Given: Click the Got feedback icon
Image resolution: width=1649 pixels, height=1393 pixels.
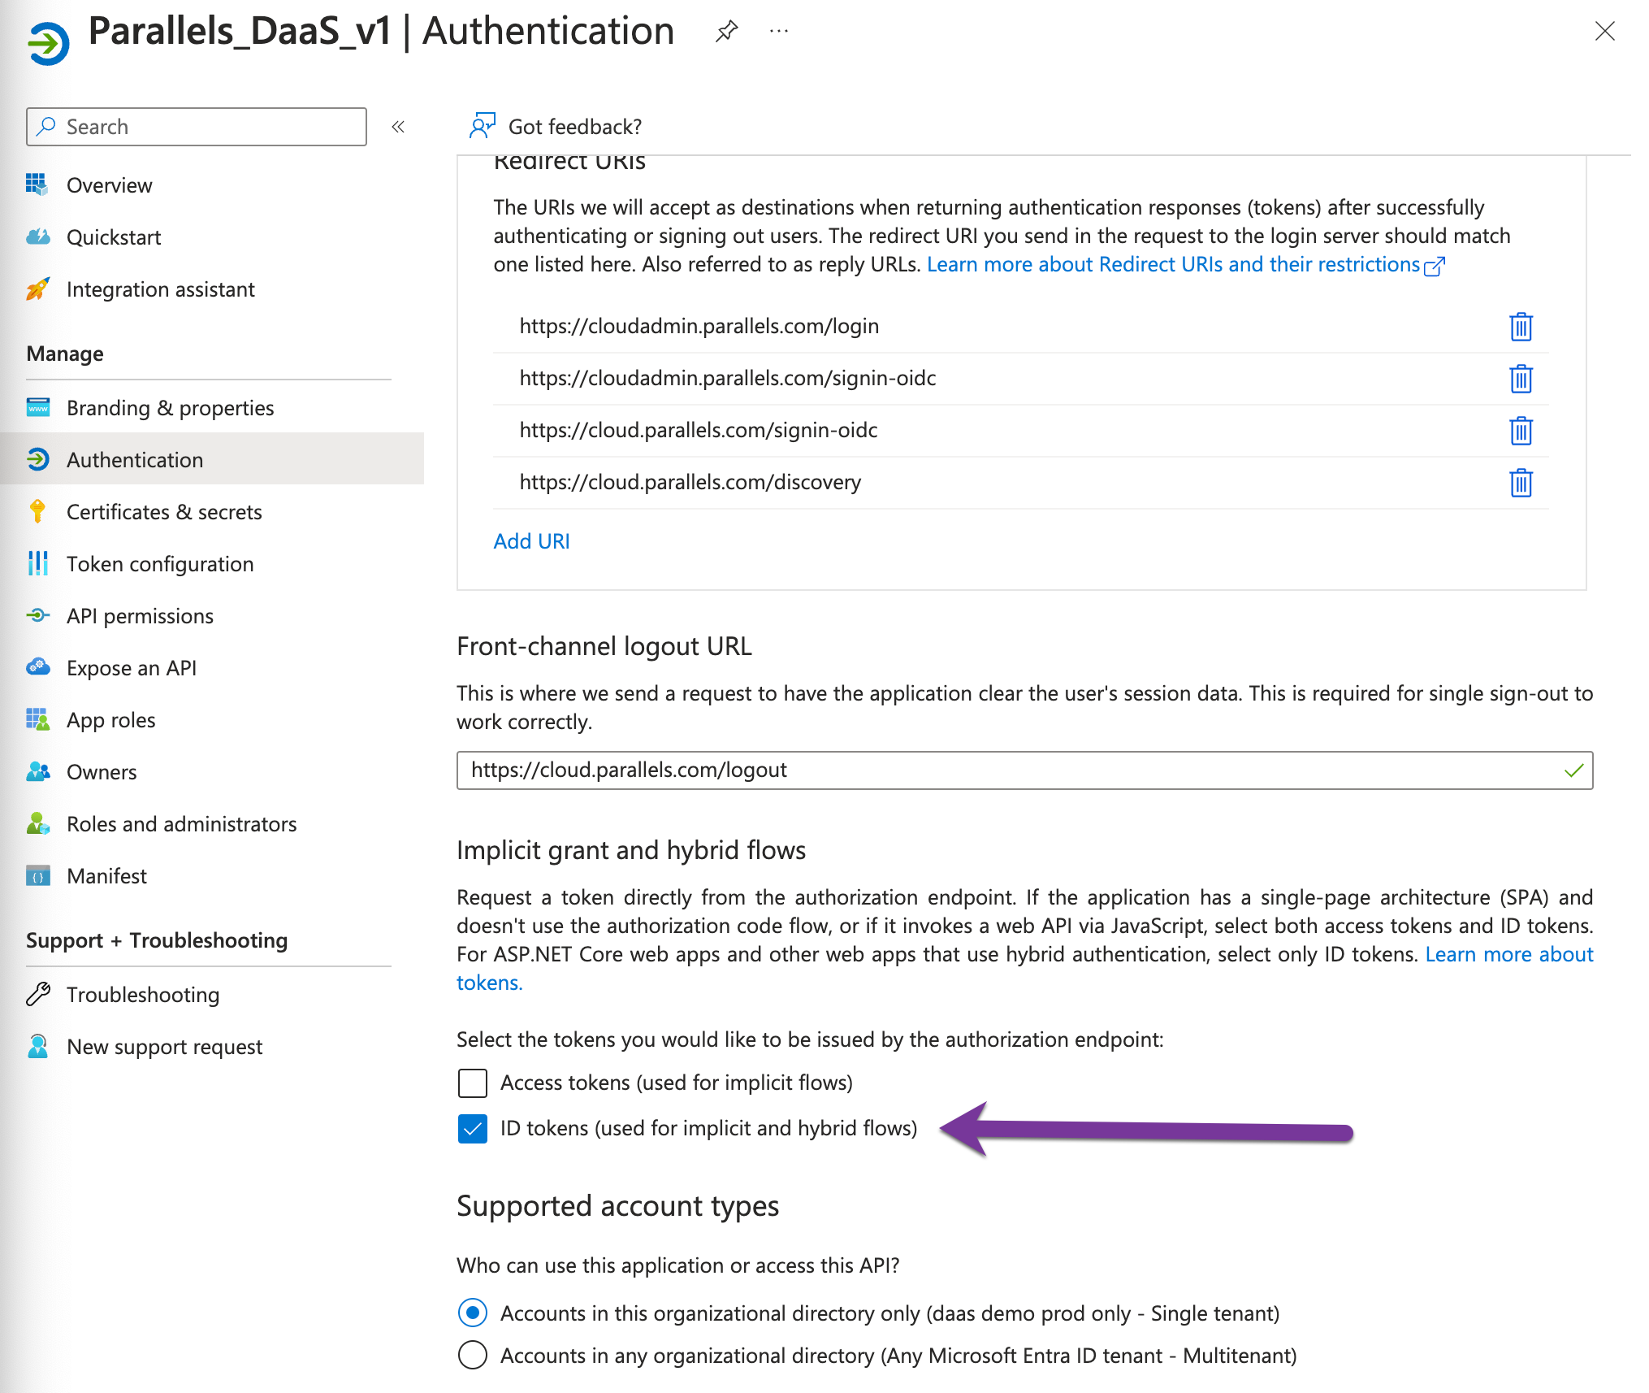Looking at the screenshot, I should pos(482,126).
